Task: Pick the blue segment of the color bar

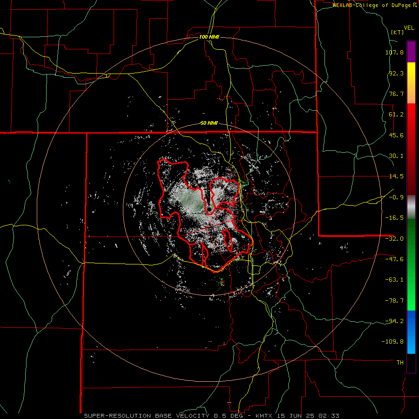Action: tap(411, 332)
